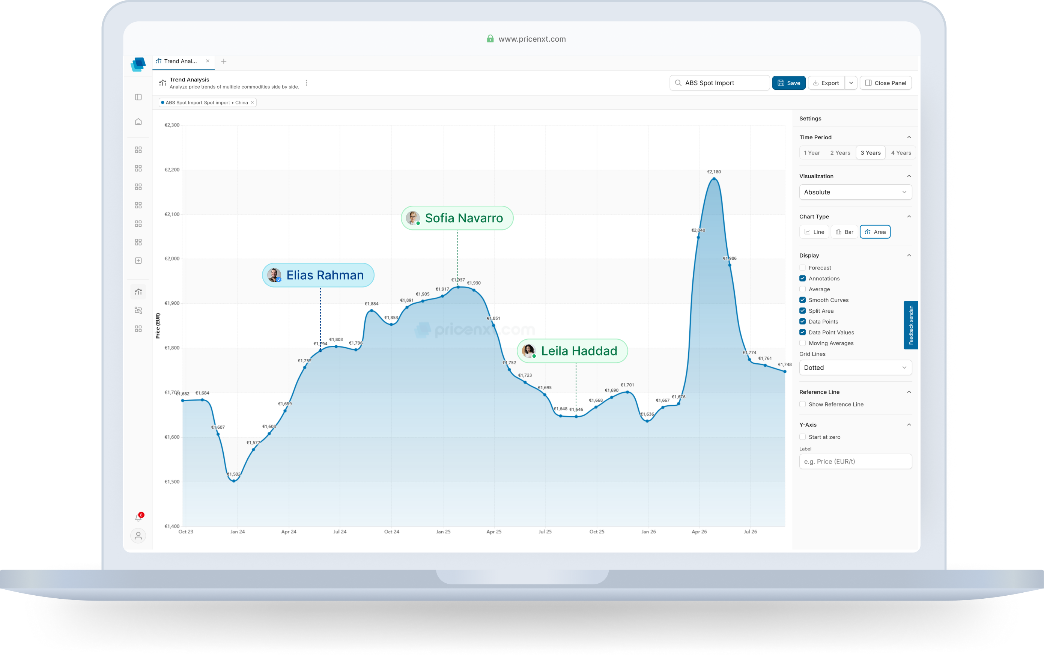Open the Absolute visualization dropdown
The height and width of the screenshot is (658, 1044).
coord(855,192)
